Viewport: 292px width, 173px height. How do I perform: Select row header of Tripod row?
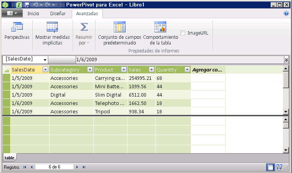click(x=6, y=111)
